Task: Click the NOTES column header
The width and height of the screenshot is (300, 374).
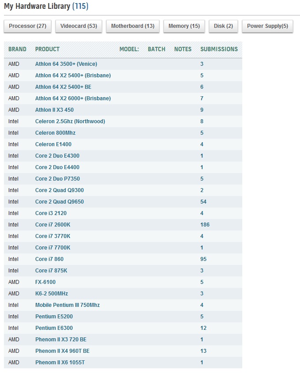Action: point(183,49)
